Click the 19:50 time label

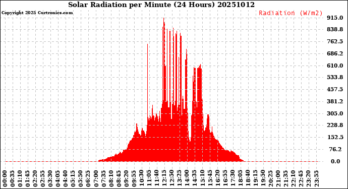pyautogui.click(x=263, y=179)
